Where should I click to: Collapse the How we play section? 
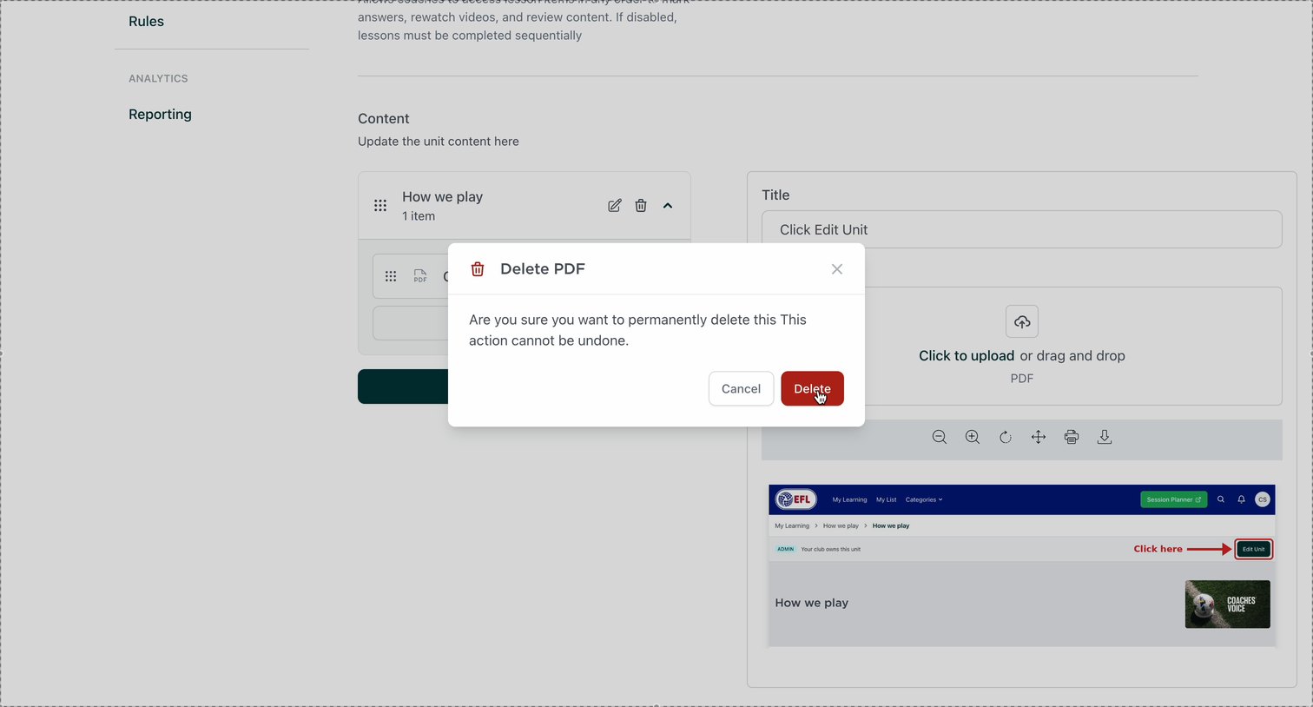[x=668, y=206]
